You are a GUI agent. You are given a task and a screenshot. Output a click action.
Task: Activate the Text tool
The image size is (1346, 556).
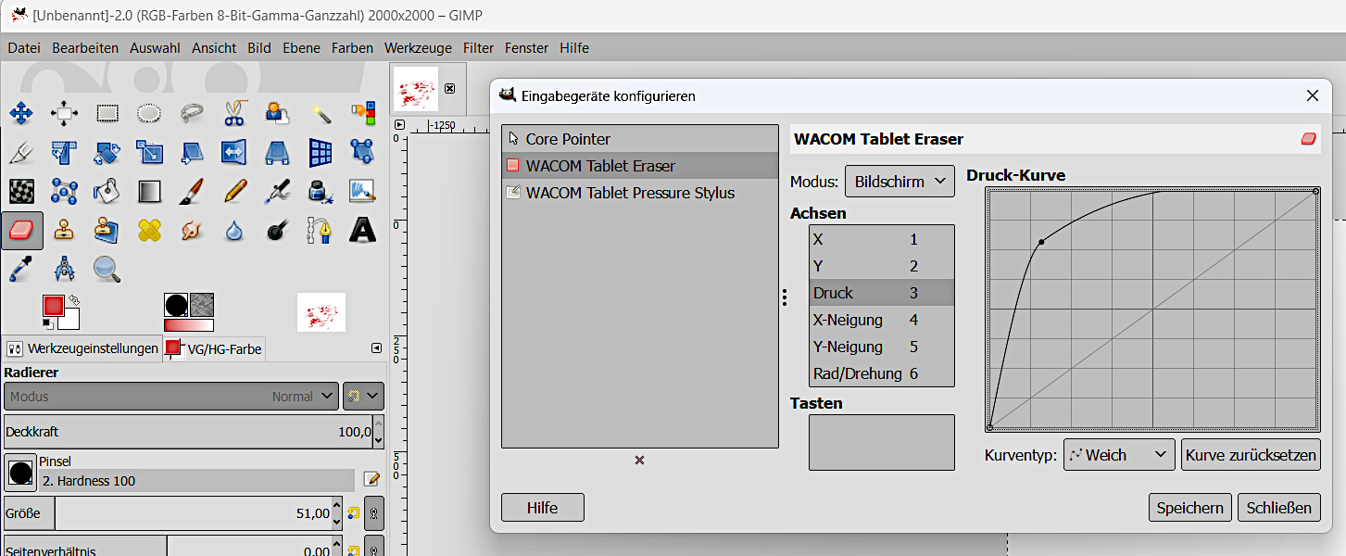coord(362,230)
